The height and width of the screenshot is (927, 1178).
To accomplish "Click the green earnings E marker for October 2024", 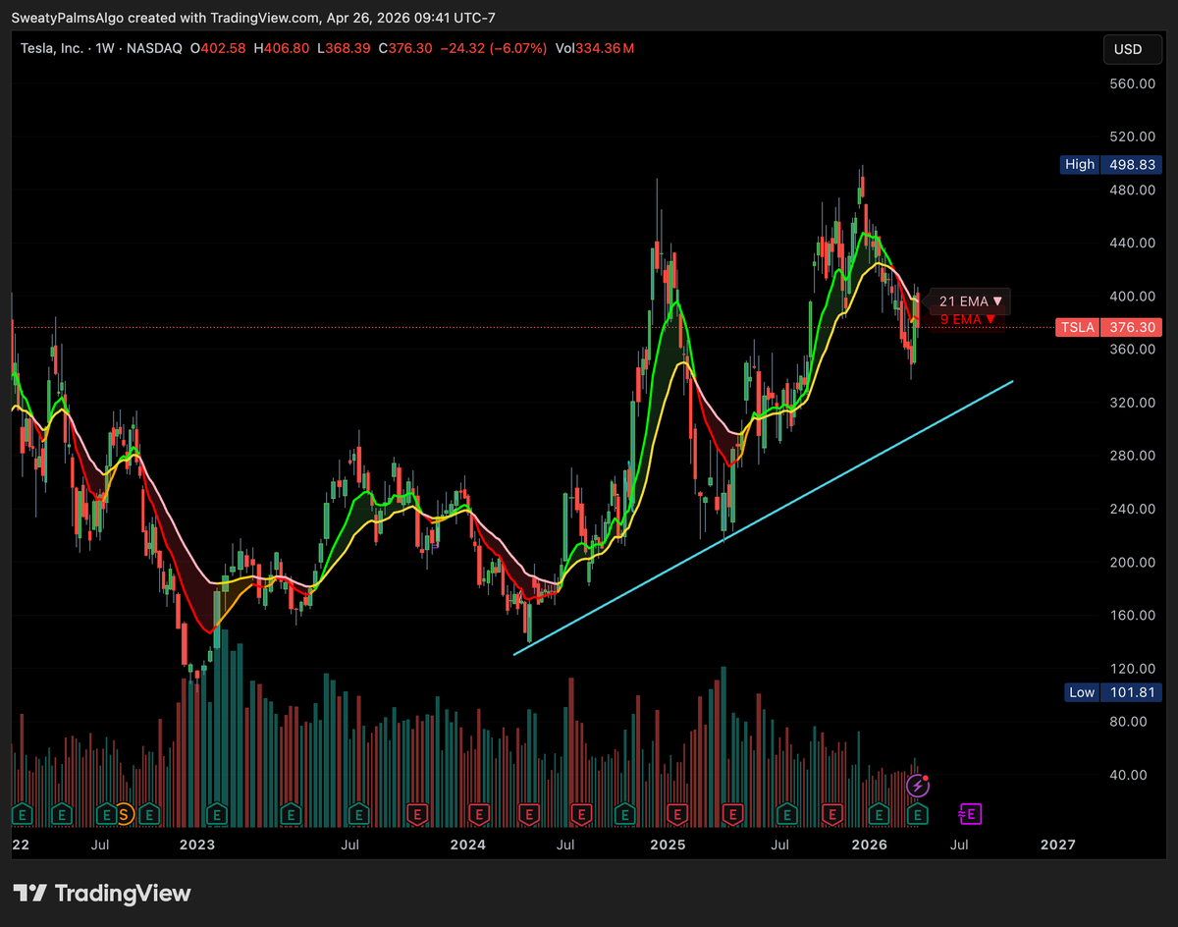I will pyautogui.click(x=625, y=814).
